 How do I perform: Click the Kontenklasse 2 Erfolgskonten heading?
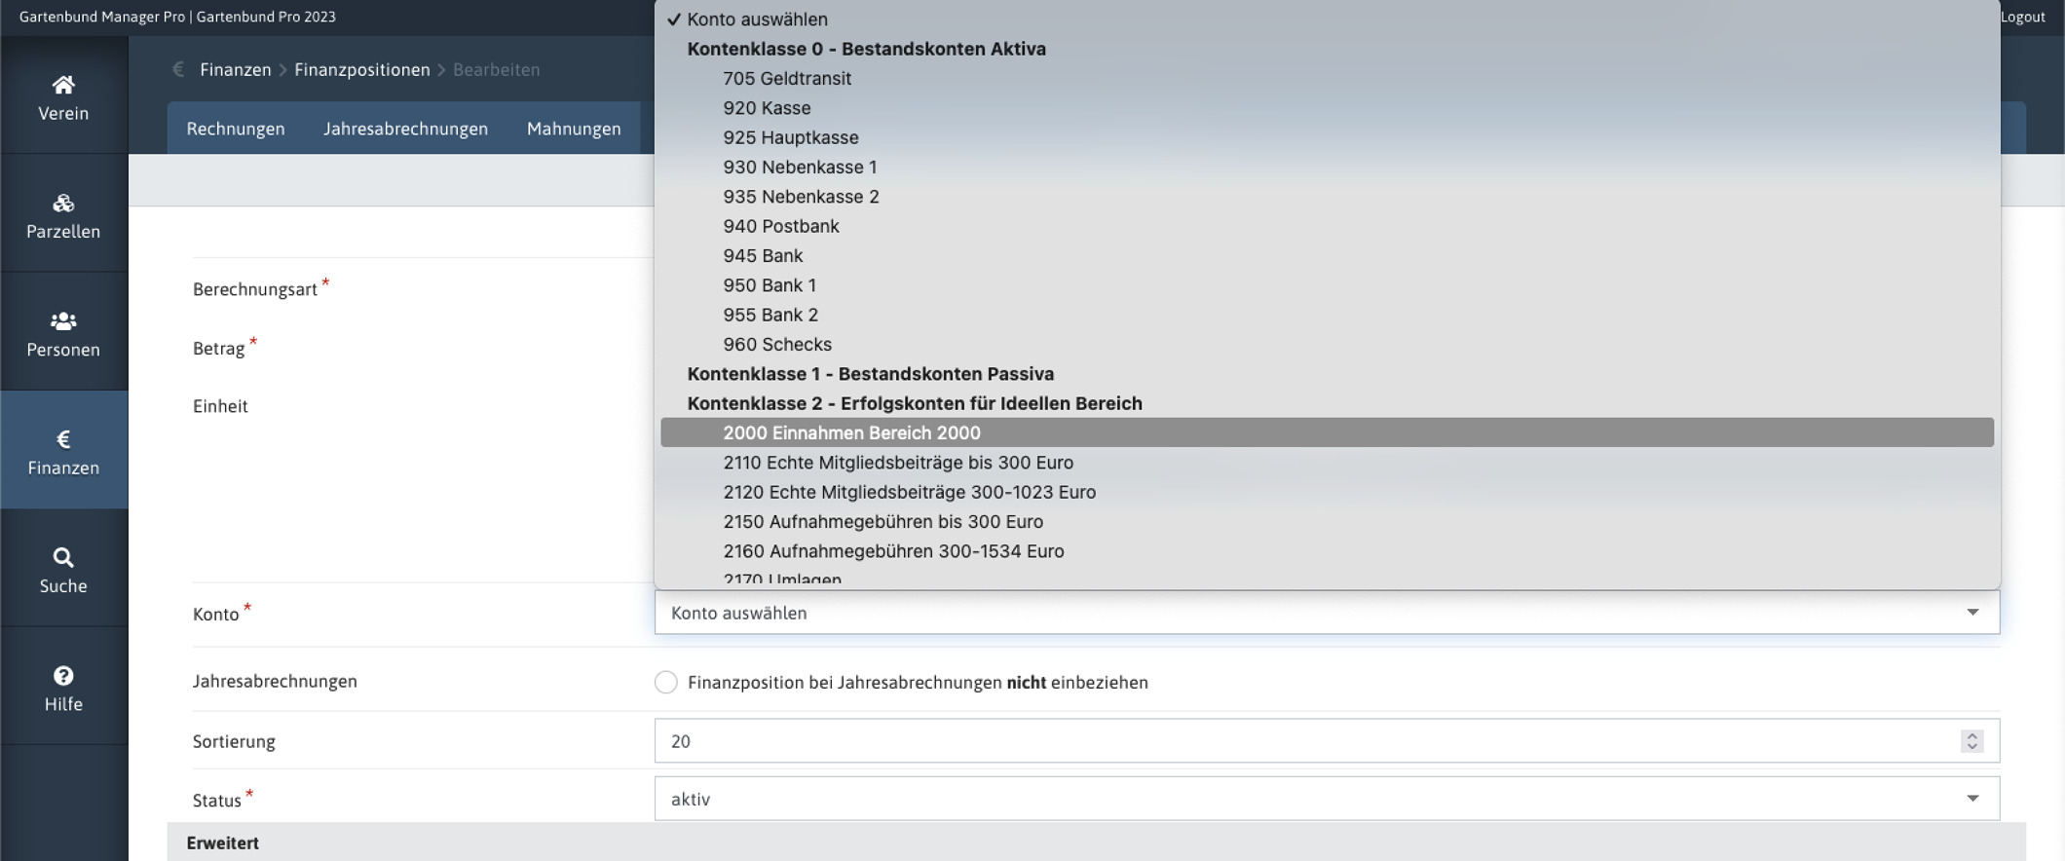coord(915,403)
